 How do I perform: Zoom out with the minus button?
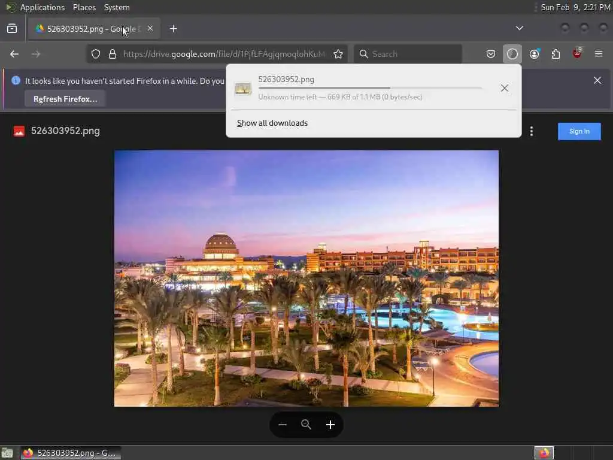coord(283,425)
